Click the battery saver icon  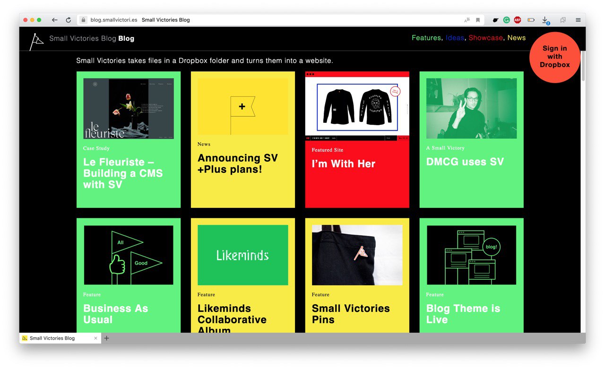click(531, 20)
